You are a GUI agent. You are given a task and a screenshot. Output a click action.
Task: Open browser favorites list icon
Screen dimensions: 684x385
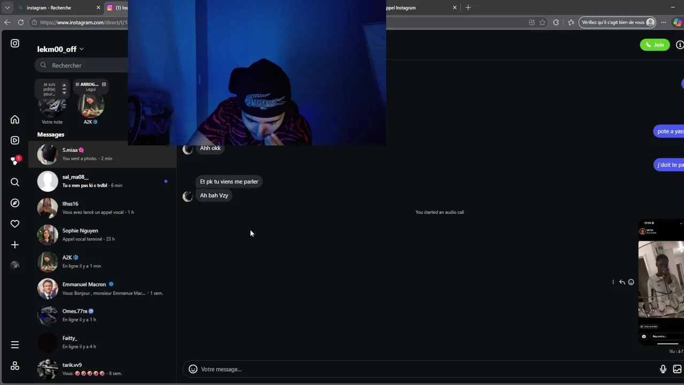tap(571, 22)
